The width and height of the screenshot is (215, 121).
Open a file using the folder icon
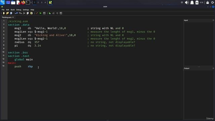coord(7,13)
